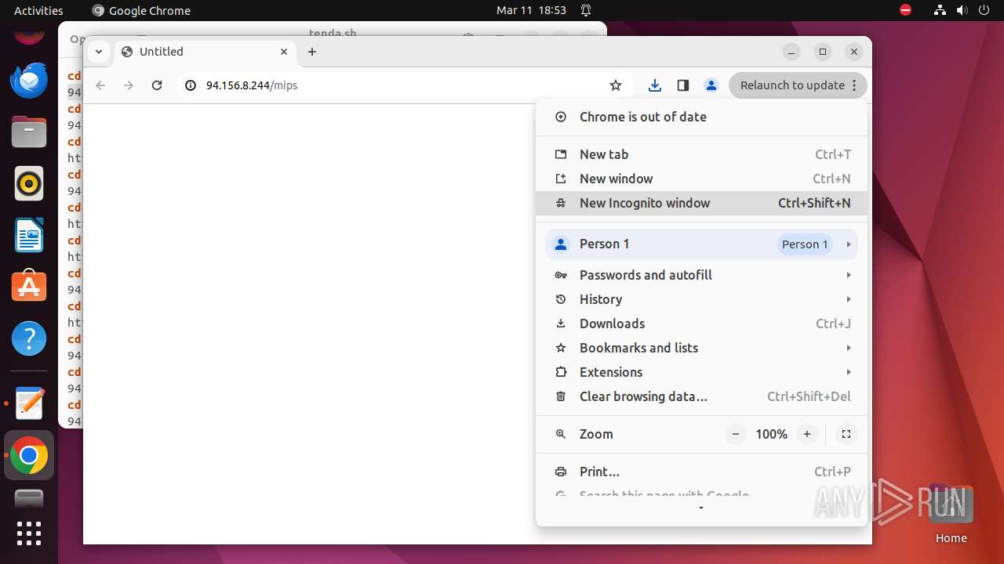
Task: Decrease zoom with the minus button
Action: click(x=735, y=434)
